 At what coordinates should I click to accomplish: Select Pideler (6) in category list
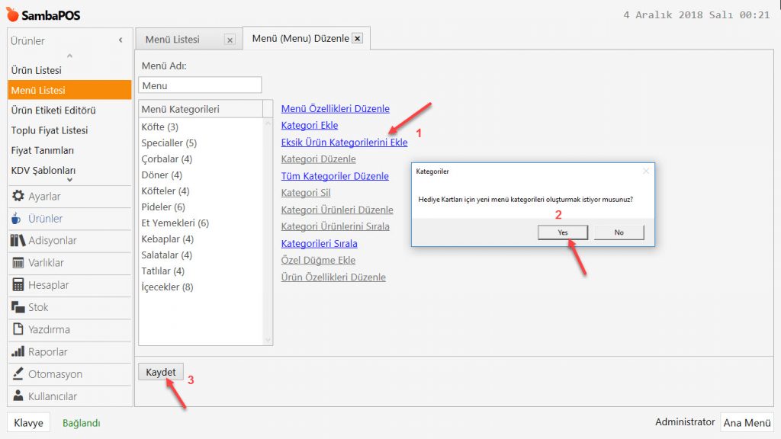click(x=163, y=207)
